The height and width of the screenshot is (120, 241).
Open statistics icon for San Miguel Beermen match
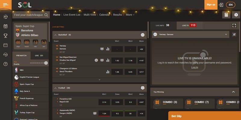[x=108, y=60]
